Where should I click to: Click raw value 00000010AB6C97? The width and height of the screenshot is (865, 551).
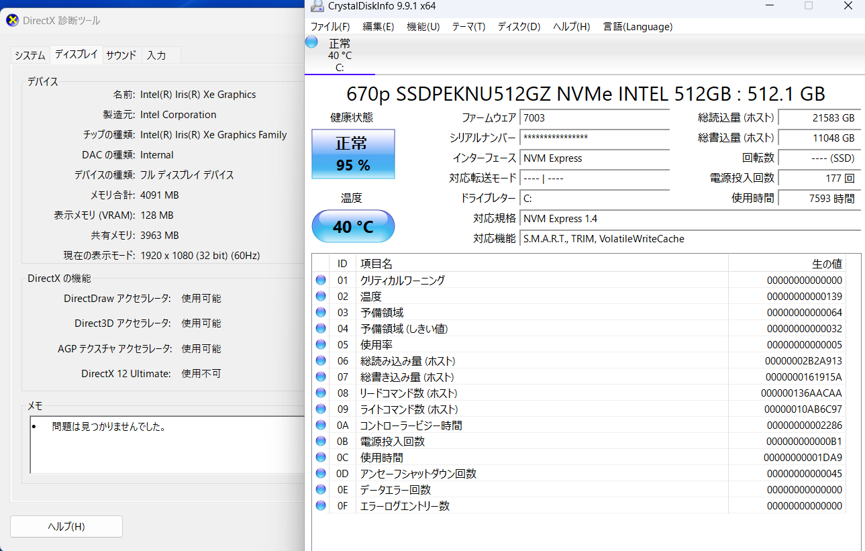point(803,409)
